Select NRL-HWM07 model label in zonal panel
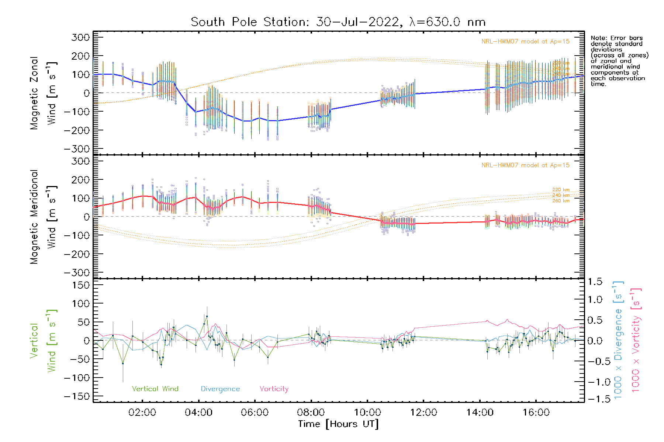This screenshot has width=664, height=442. click(525, 42)
